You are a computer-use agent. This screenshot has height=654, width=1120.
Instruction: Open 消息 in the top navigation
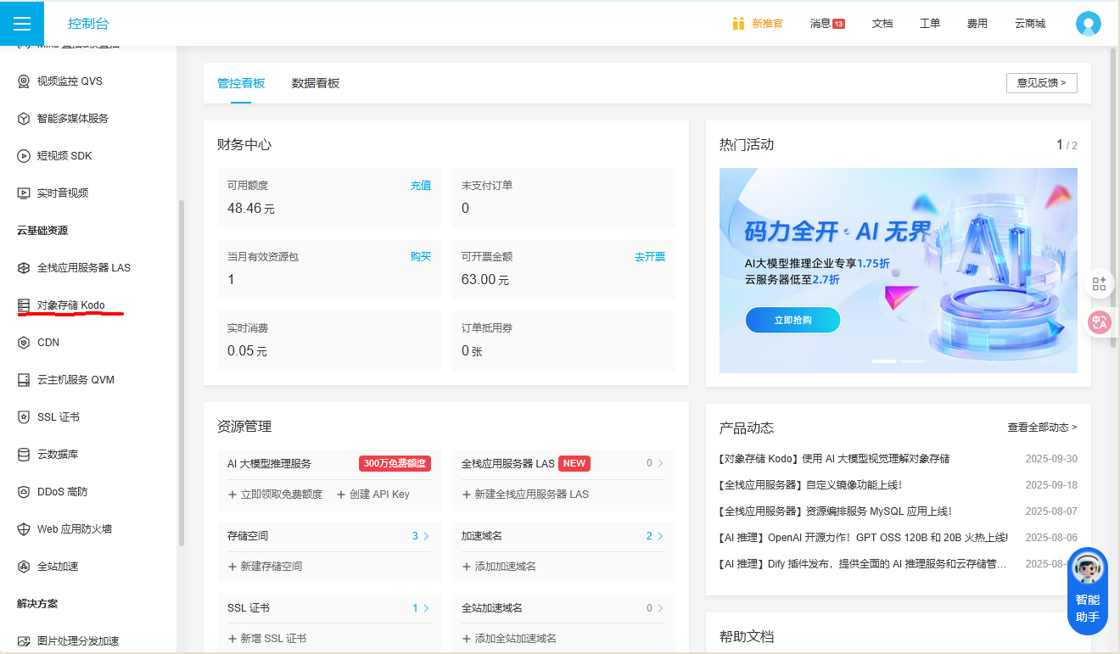click(820, 24)
